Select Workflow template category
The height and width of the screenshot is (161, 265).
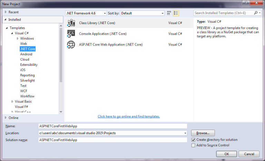[x=27, y=96]
